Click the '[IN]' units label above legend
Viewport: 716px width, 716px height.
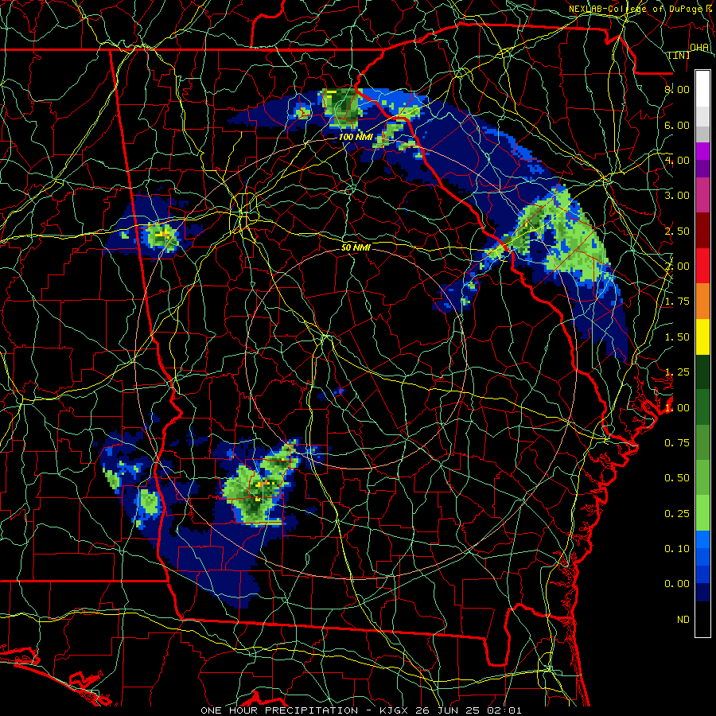[679, 55]
